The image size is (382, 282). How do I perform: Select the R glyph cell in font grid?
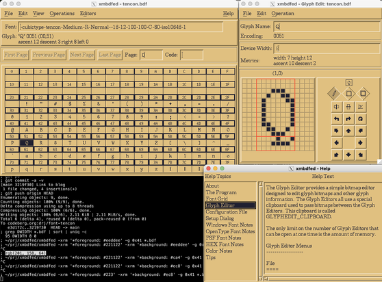click(x=40, y=142)
